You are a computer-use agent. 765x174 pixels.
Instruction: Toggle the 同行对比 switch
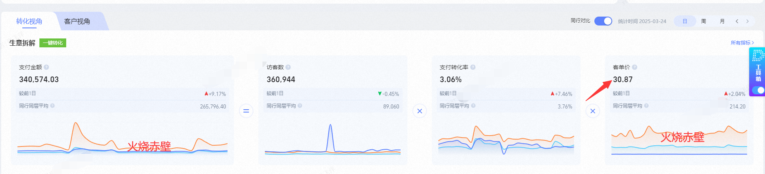(603, 21)
